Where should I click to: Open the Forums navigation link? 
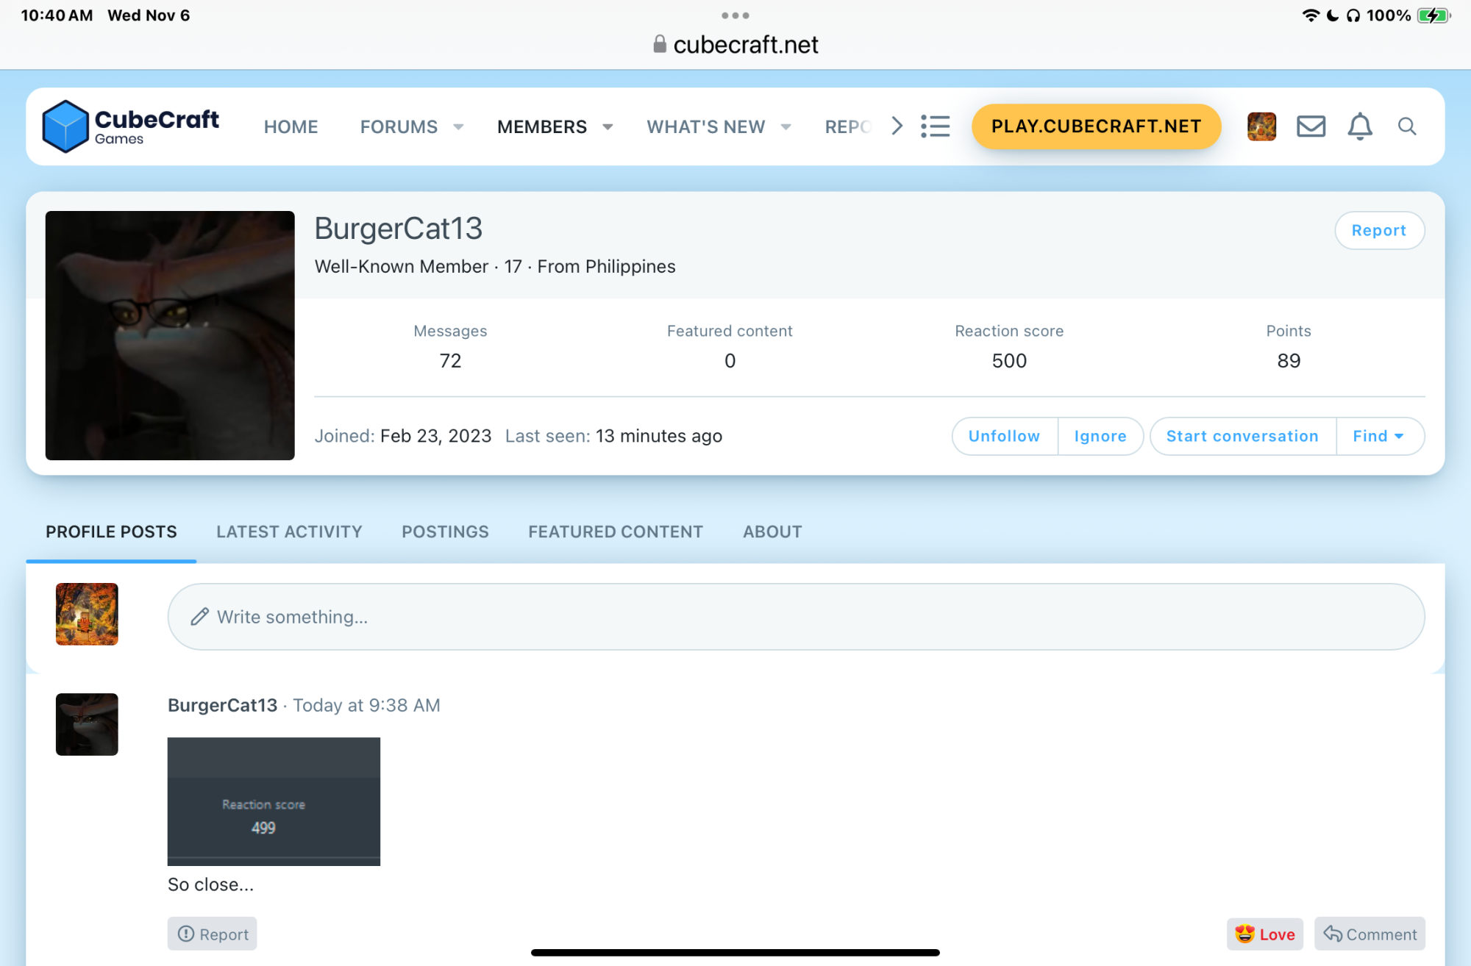399,127
